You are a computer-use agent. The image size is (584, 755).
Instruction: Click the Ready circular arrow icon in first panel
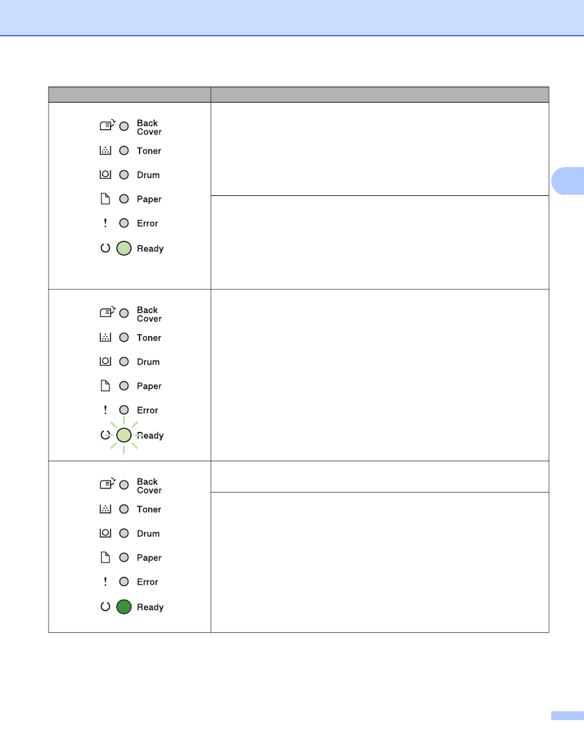[105, 248]
